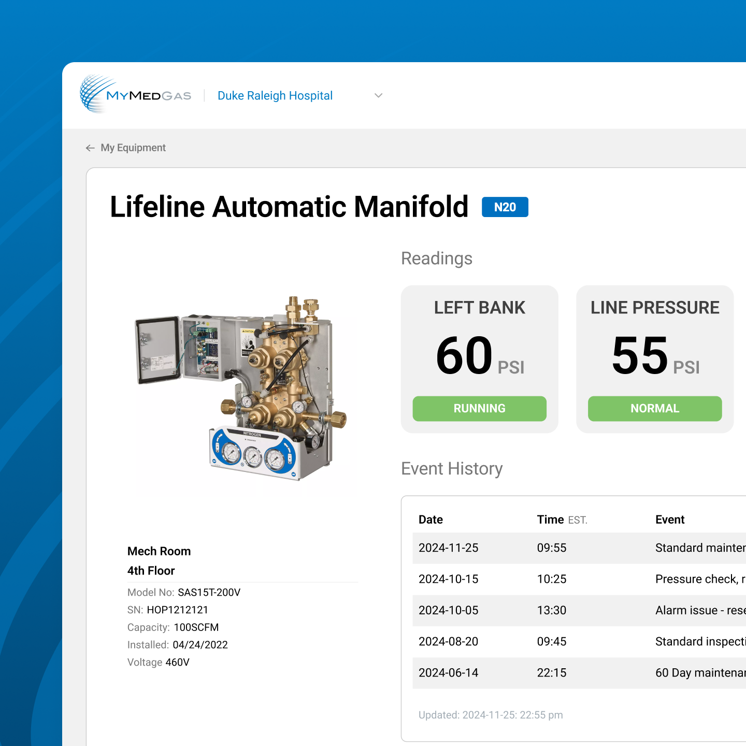Viewport: 746px width, 746px height.
Task: Click the Mech Room location label
Action: (x=159, y=551)
